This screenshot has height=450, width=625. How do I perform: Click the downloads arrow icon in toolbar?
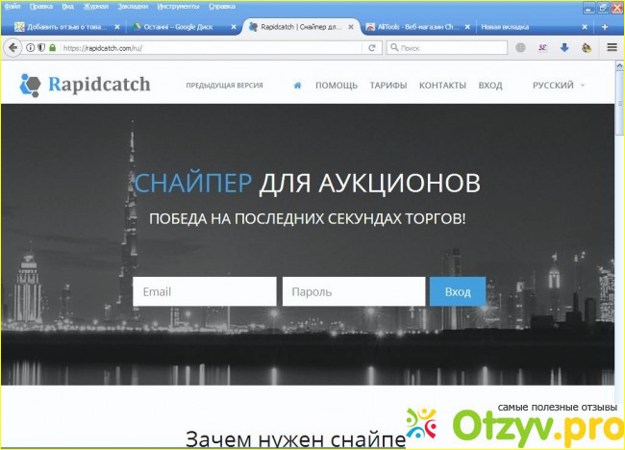pos(564,46)
